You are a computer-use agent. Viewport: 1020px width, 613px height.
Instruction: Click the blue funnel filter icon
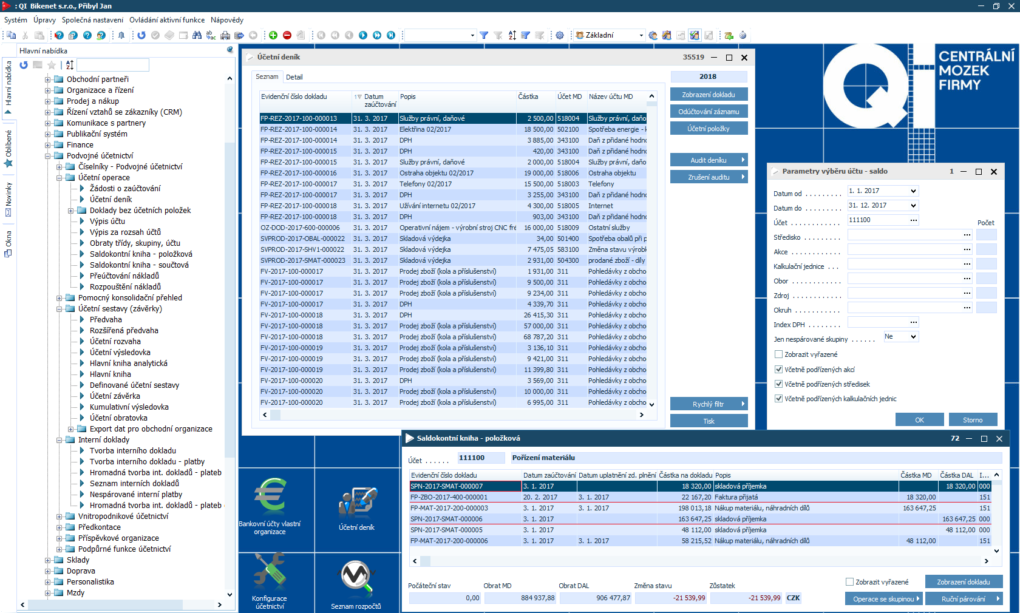pos(484,35)
